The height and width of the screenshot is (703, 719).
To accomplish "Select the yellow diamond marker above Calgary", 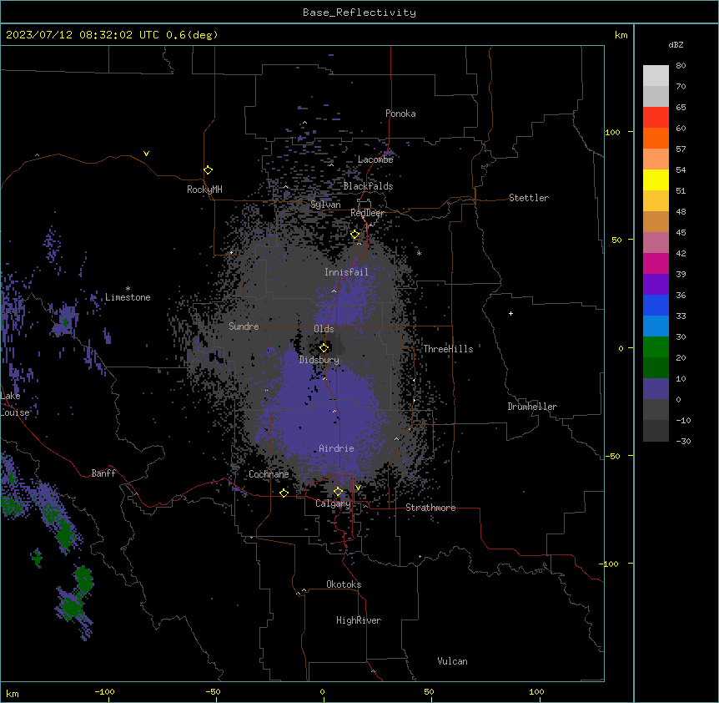I will 338,492.
